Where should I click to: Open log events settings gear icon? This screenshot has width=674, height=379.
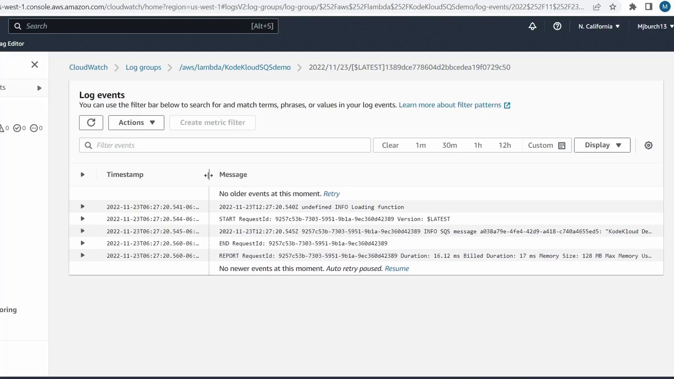click(648, 145)
